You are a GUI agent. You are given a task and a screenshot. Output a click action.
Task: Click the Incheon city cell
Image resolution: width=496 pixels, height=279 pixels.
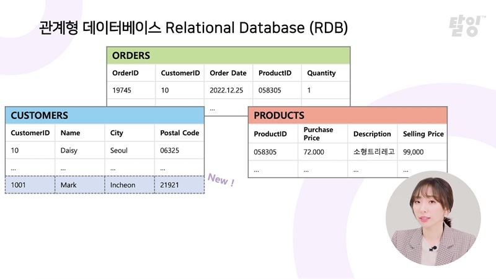point(123,185)
